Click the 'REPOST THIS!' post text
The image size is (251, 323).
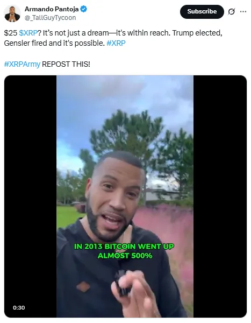pyautogui.click(x=66, y=64)
